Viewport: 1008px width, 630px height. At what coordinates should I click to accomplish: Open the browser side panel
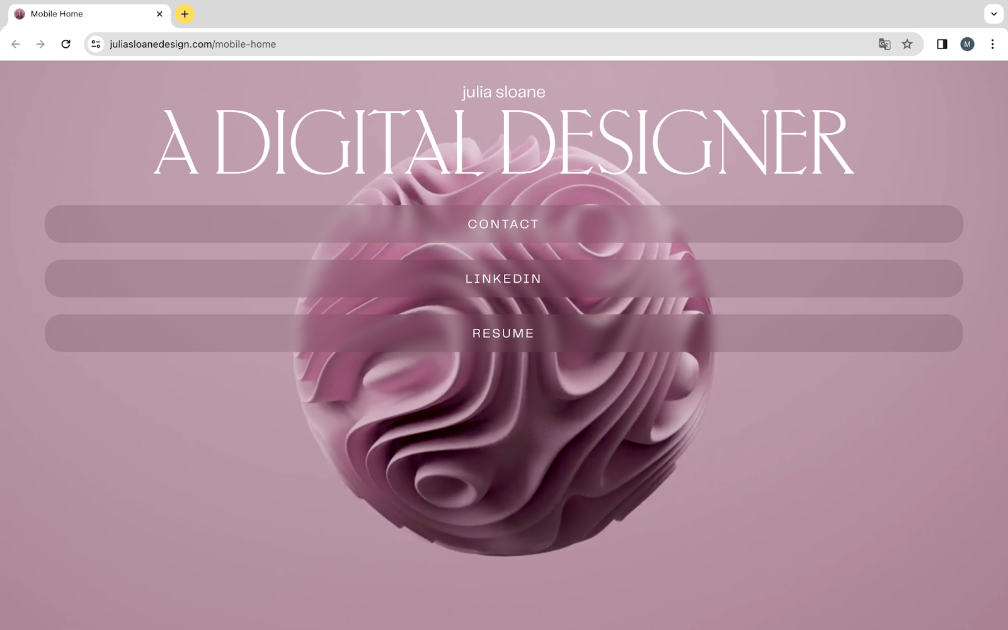tap(942, 44)
